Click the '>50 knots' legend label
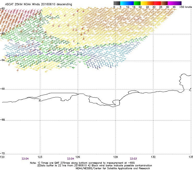193x170 pixels. point(185,7)
